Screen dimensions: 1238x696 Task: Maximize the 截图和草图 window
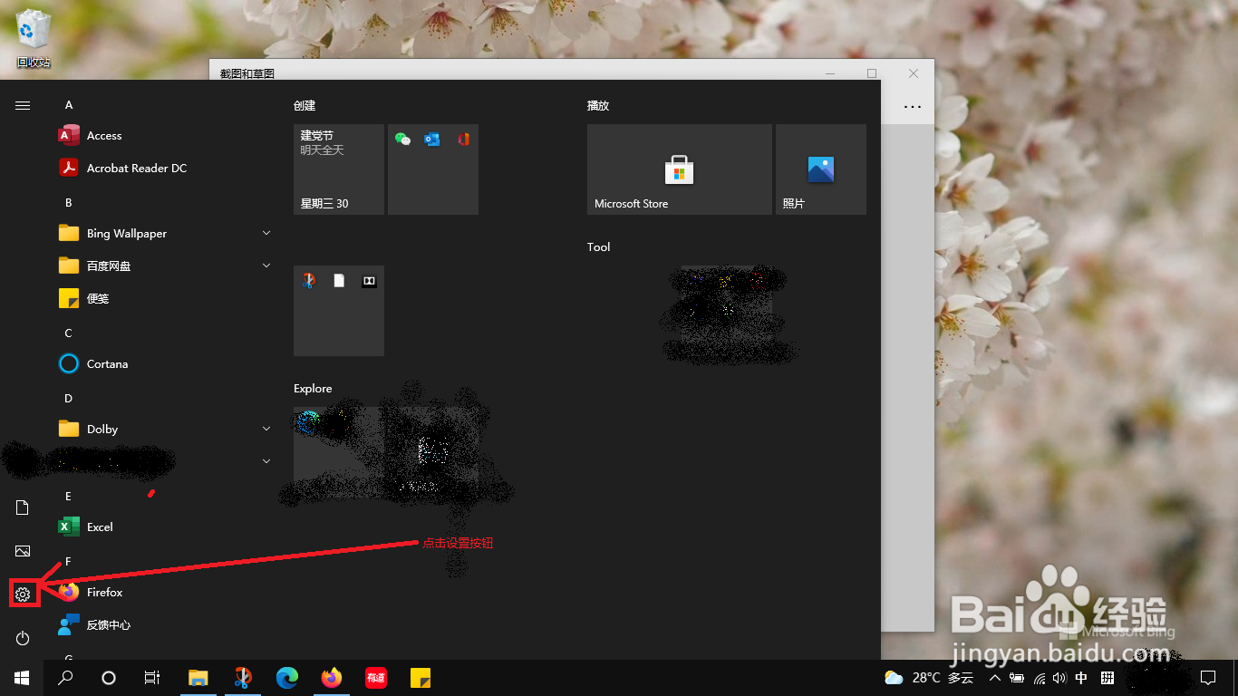coord(872,73)
